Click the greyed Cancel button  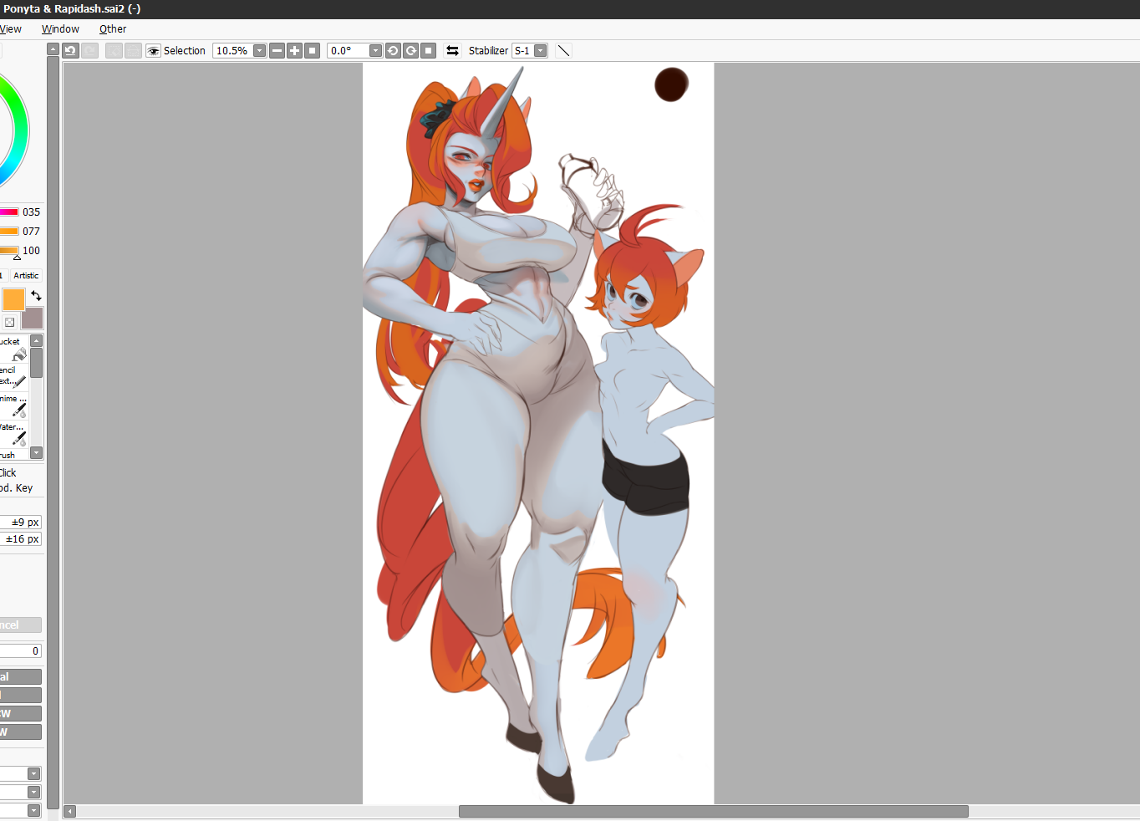pyautogui.click(x=20, y=625)
